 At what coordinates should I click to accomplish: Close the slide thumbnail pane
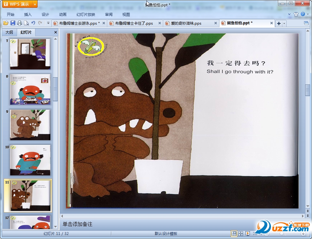point(56,32)
